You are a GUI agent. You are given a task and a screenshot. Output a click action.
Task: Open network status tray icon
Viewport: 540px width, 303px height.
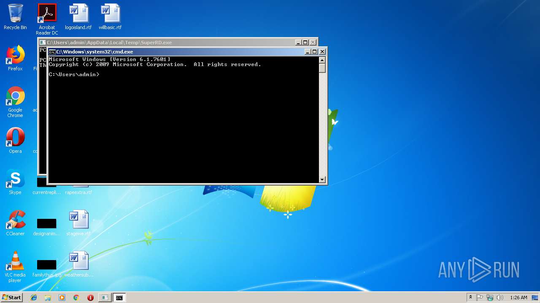tap(490, 298)
